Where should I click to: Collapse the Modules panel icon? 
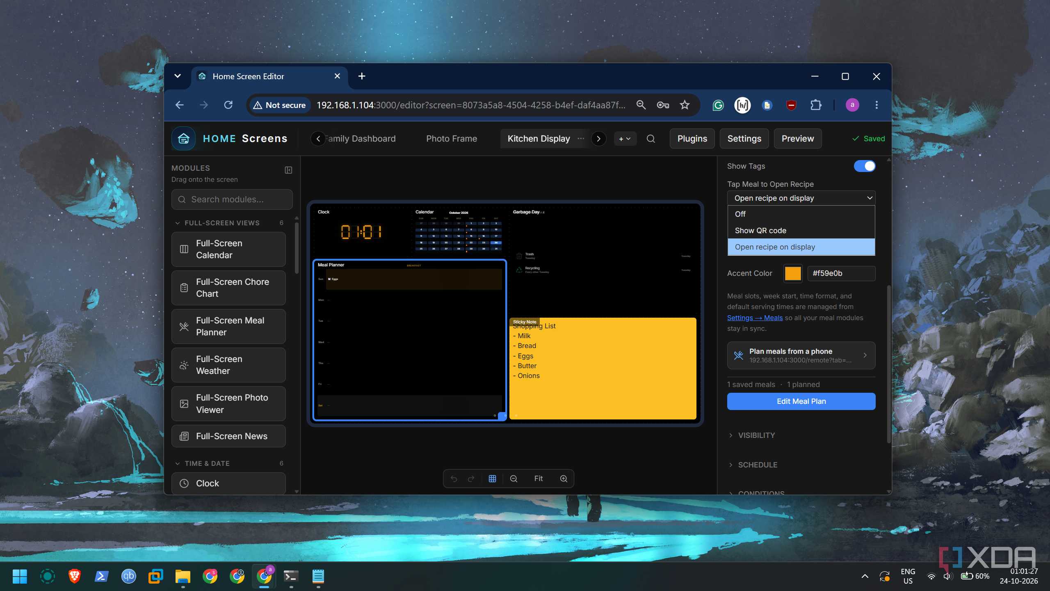point(288,170)
